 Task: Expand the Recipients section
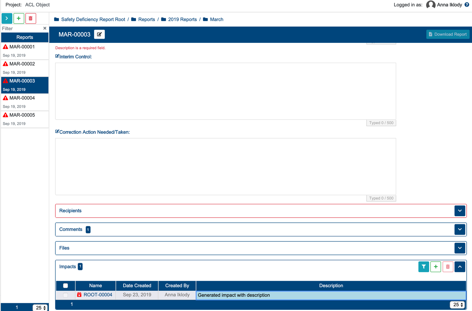(460, 211)
